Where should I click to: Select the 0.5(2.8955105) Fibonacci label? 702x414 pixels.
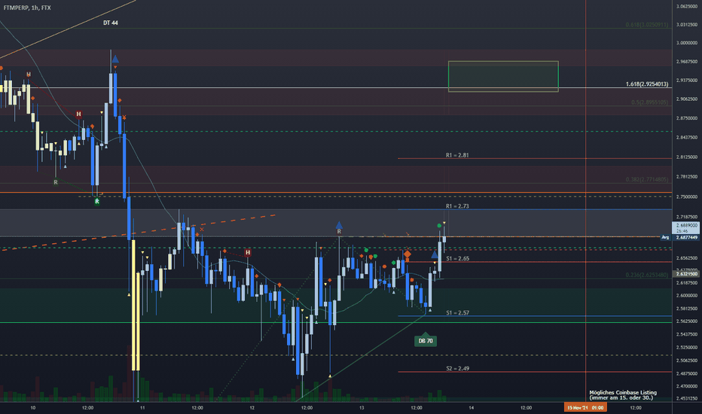649,102
